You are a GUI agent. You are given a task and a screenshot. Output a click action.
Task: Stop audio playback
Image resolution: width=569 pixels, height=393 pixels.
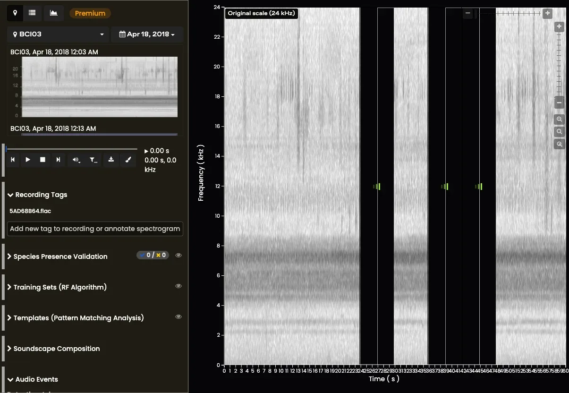tap(42, 160)
